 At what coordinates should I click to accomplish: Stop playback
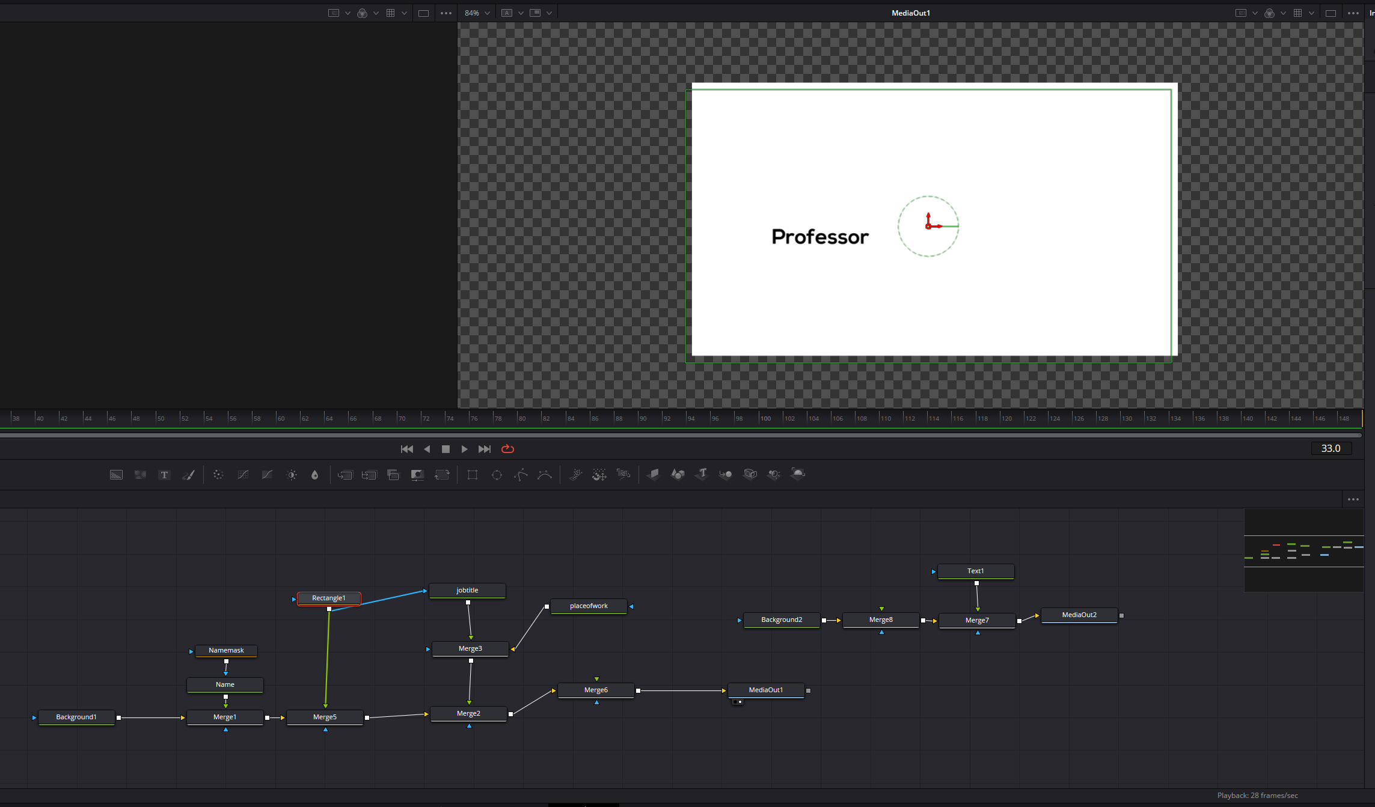point(446,449)
